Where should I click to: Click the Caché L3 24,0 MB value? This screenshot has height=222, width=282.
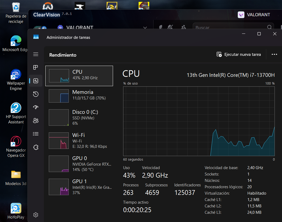254,212
